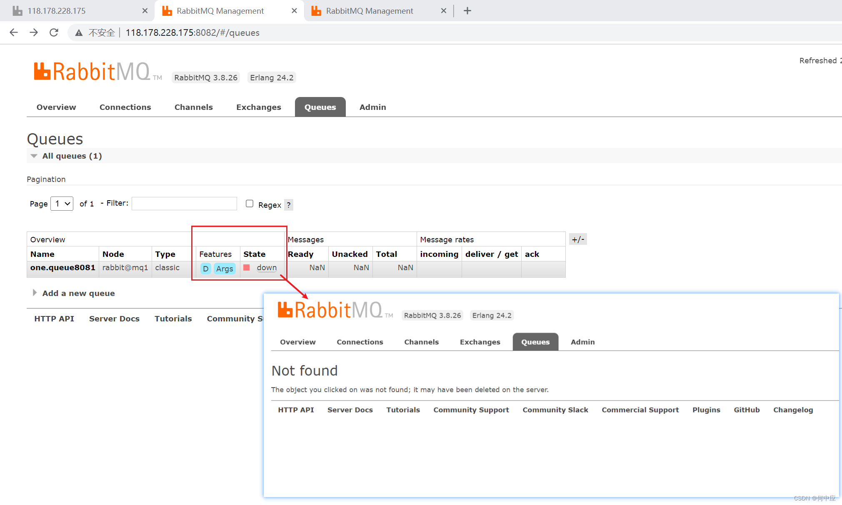Open the Exchanges tab in main page

[x=259, y=107]
